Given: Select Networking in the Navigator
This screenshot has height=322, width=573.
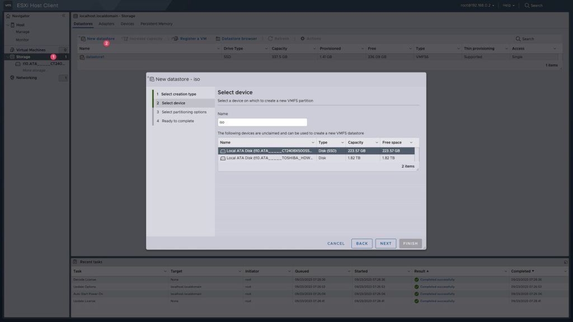Looking at the screenshot, I should 26,78.
